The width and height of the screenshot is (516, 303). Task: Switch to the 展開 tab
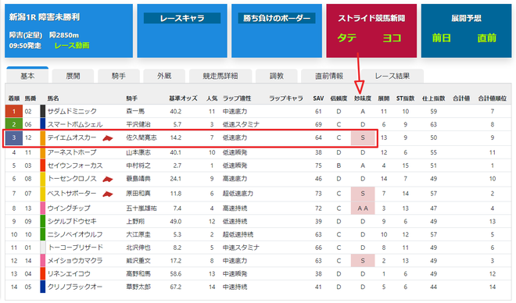tap(73, 76)
